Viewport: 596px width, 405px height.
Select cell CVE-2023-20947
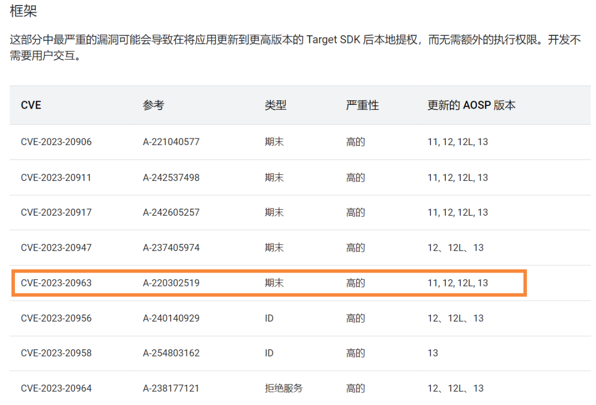click(x=56, y=248)
